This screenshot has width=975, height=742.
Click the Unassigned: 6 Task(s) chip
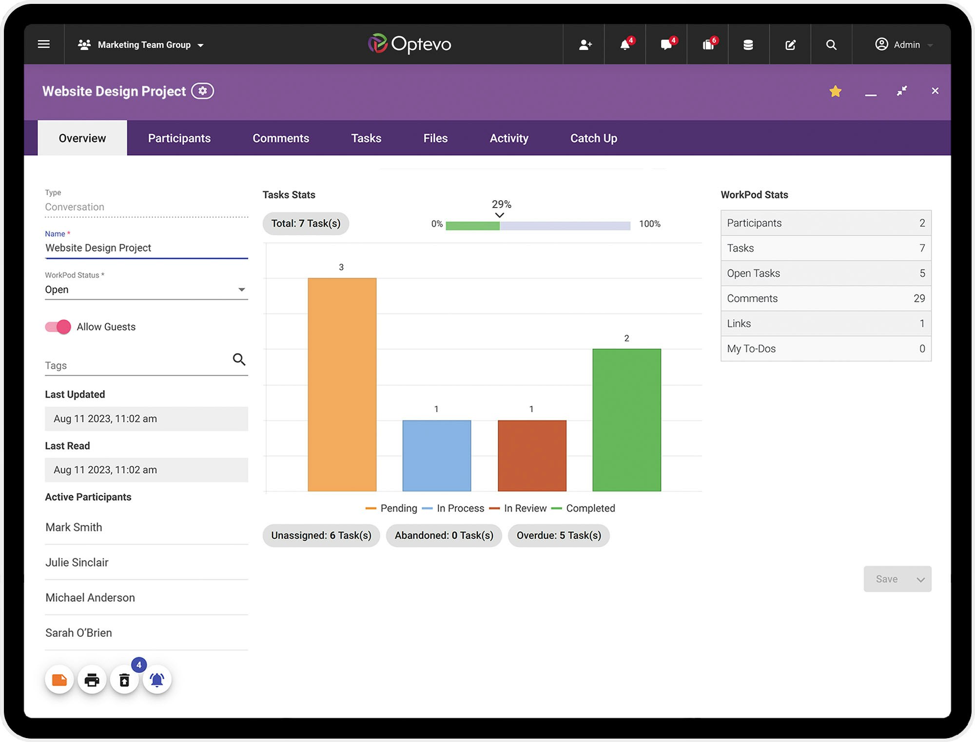pos(321,535)
